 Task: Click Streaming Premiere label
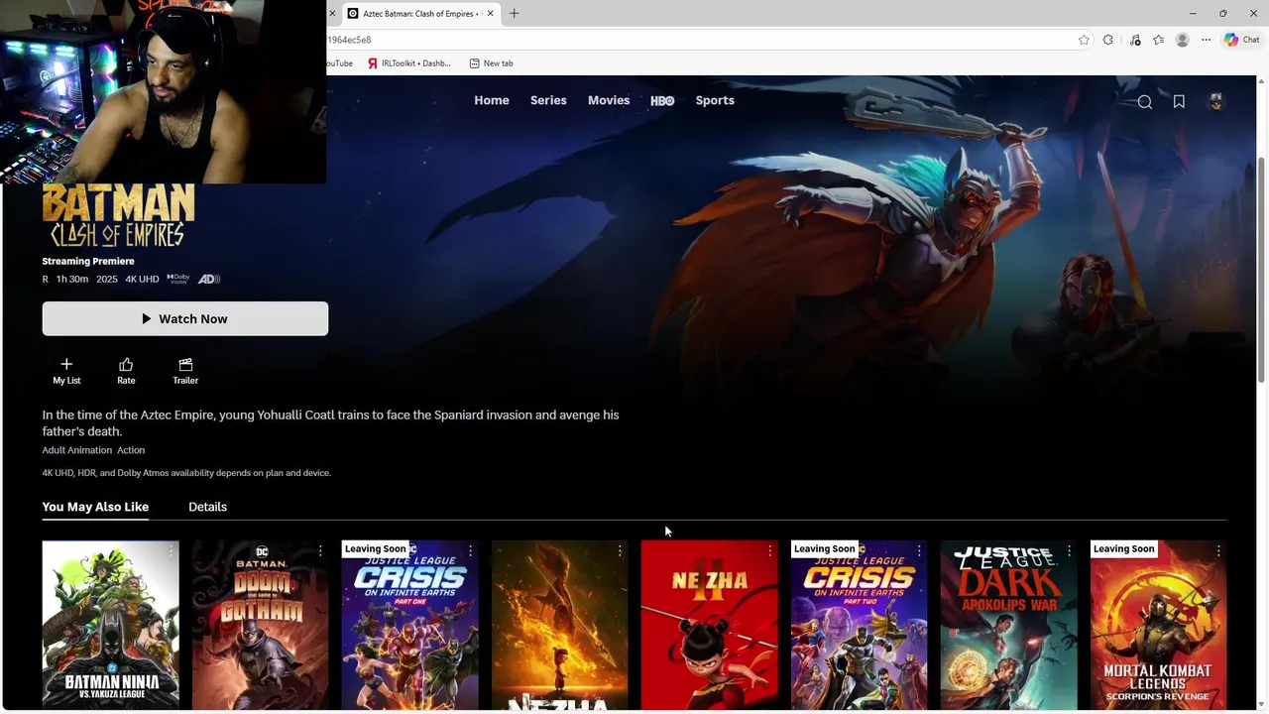[88, 261]
